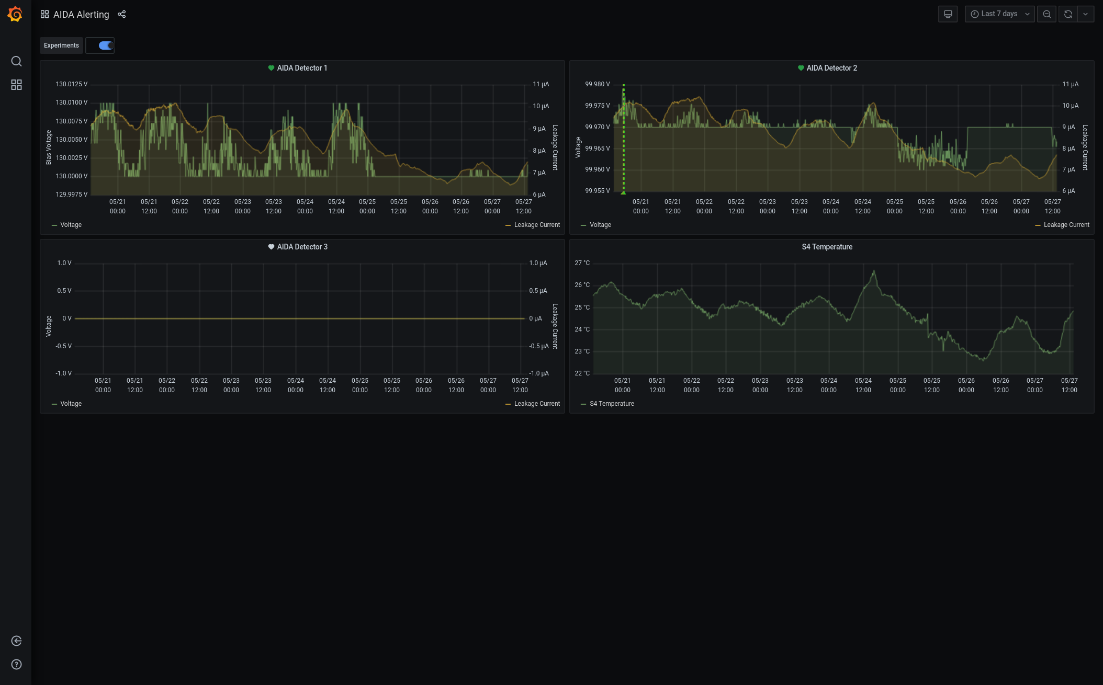The height and width of the screenshot is (685, 1103).
Task: Click the share dashboard icon
Action: tap(122, 14)
